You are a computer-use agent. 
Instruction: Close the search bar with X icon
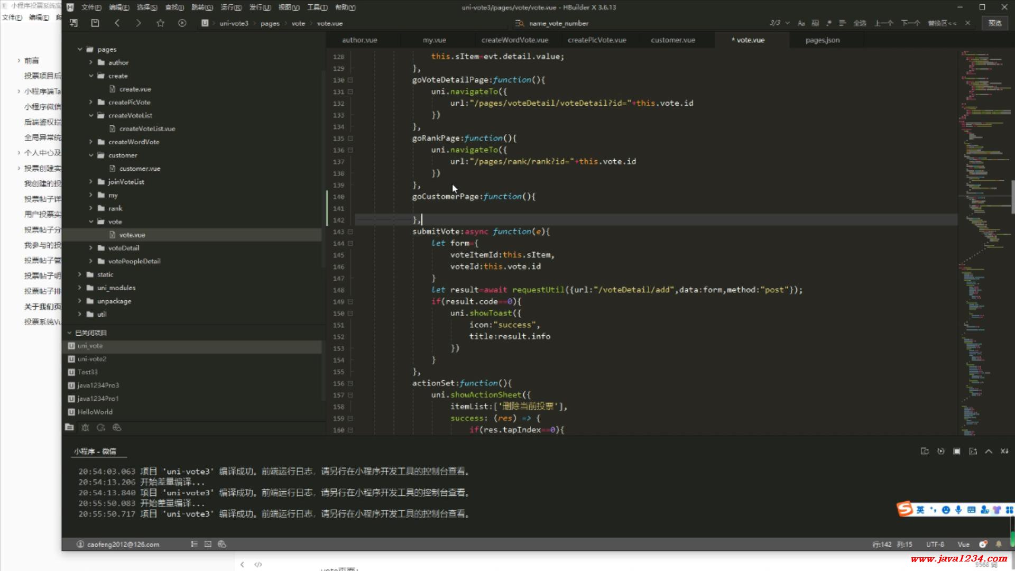(x=967, y=23)
